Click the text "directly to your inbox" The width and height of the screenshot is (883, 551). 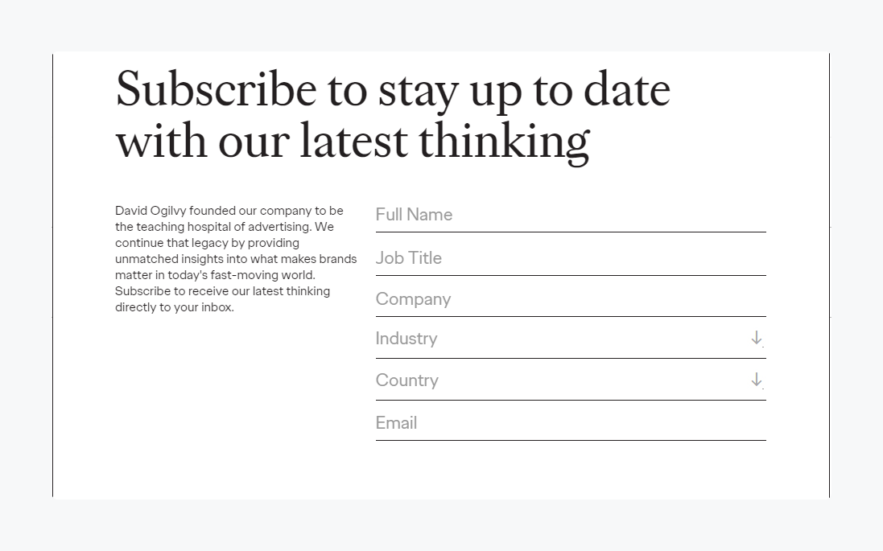pos(173,307)
